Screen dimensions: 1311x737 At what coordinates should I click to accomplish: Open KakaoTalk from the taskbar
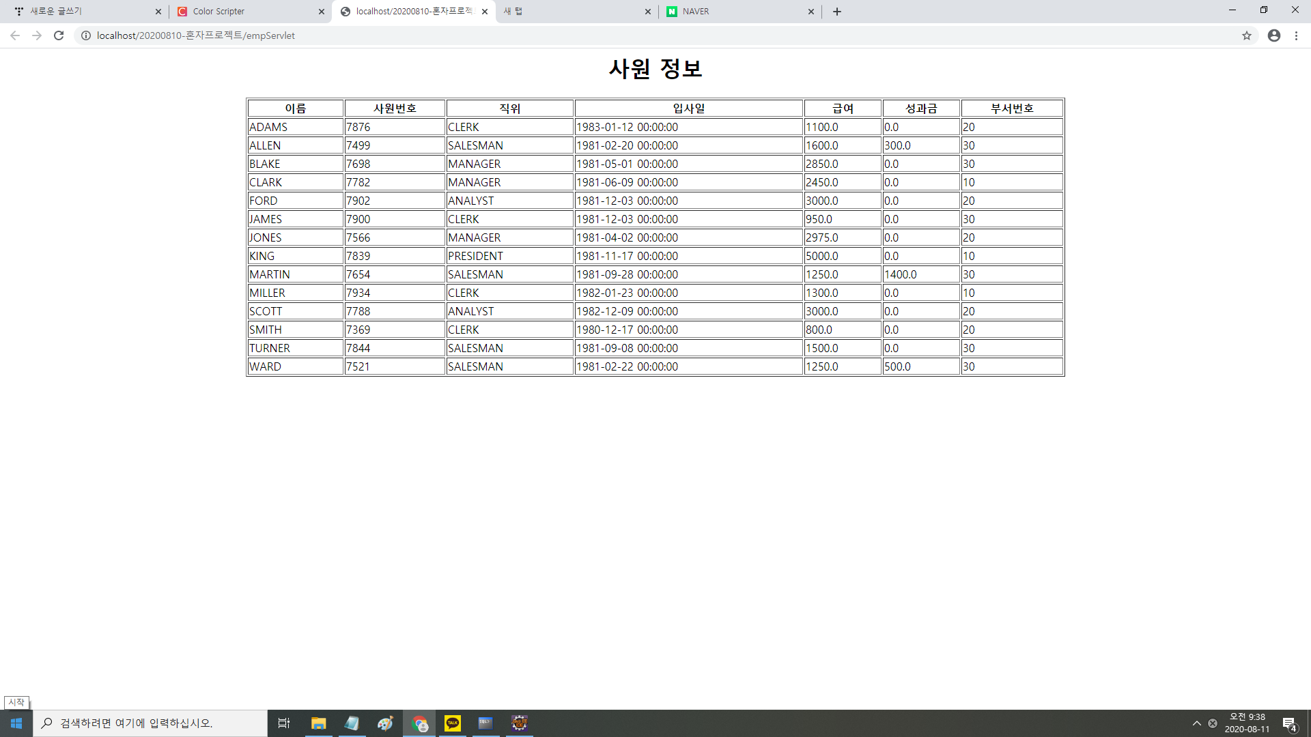(453, 723)
